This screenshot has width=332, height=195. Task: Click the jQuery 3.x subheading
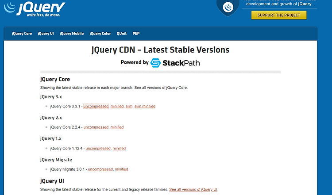click(x=51, y=97)
